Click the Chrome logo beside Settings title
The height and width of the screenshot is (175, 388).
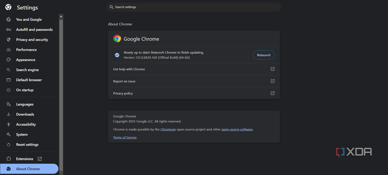tap(8, 7)
